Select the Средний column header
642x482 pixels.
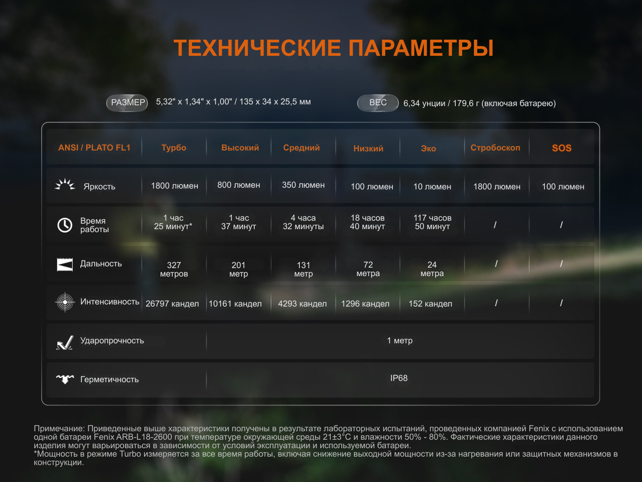pos(301,148)
